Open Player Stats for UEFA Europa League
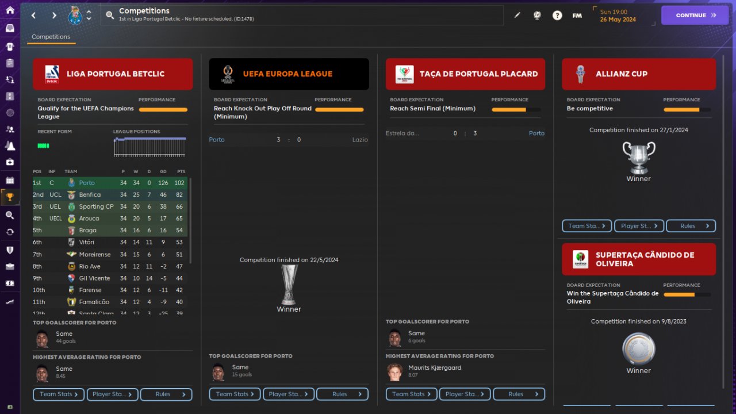Image resolution: width=736 pixels, height=414 pixels. pos(289,394)
